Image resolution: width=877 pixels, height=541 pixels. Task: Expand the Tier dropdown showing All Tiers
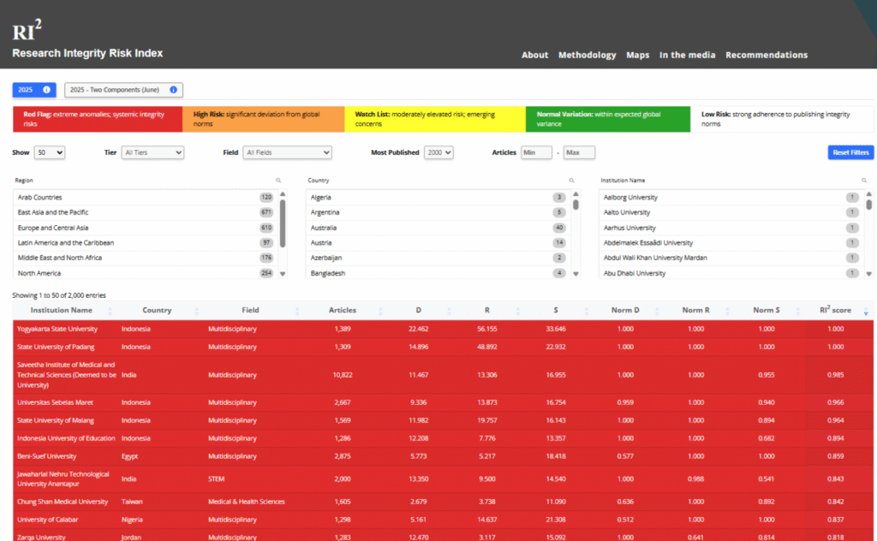[x=152, y=152]
